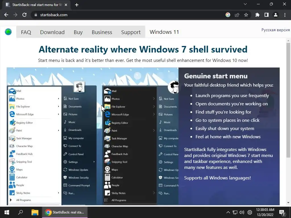This screenshot has width=291, height=218.
Task: Expand File Explorer arrow in light menu
Action: click(59, 106)
